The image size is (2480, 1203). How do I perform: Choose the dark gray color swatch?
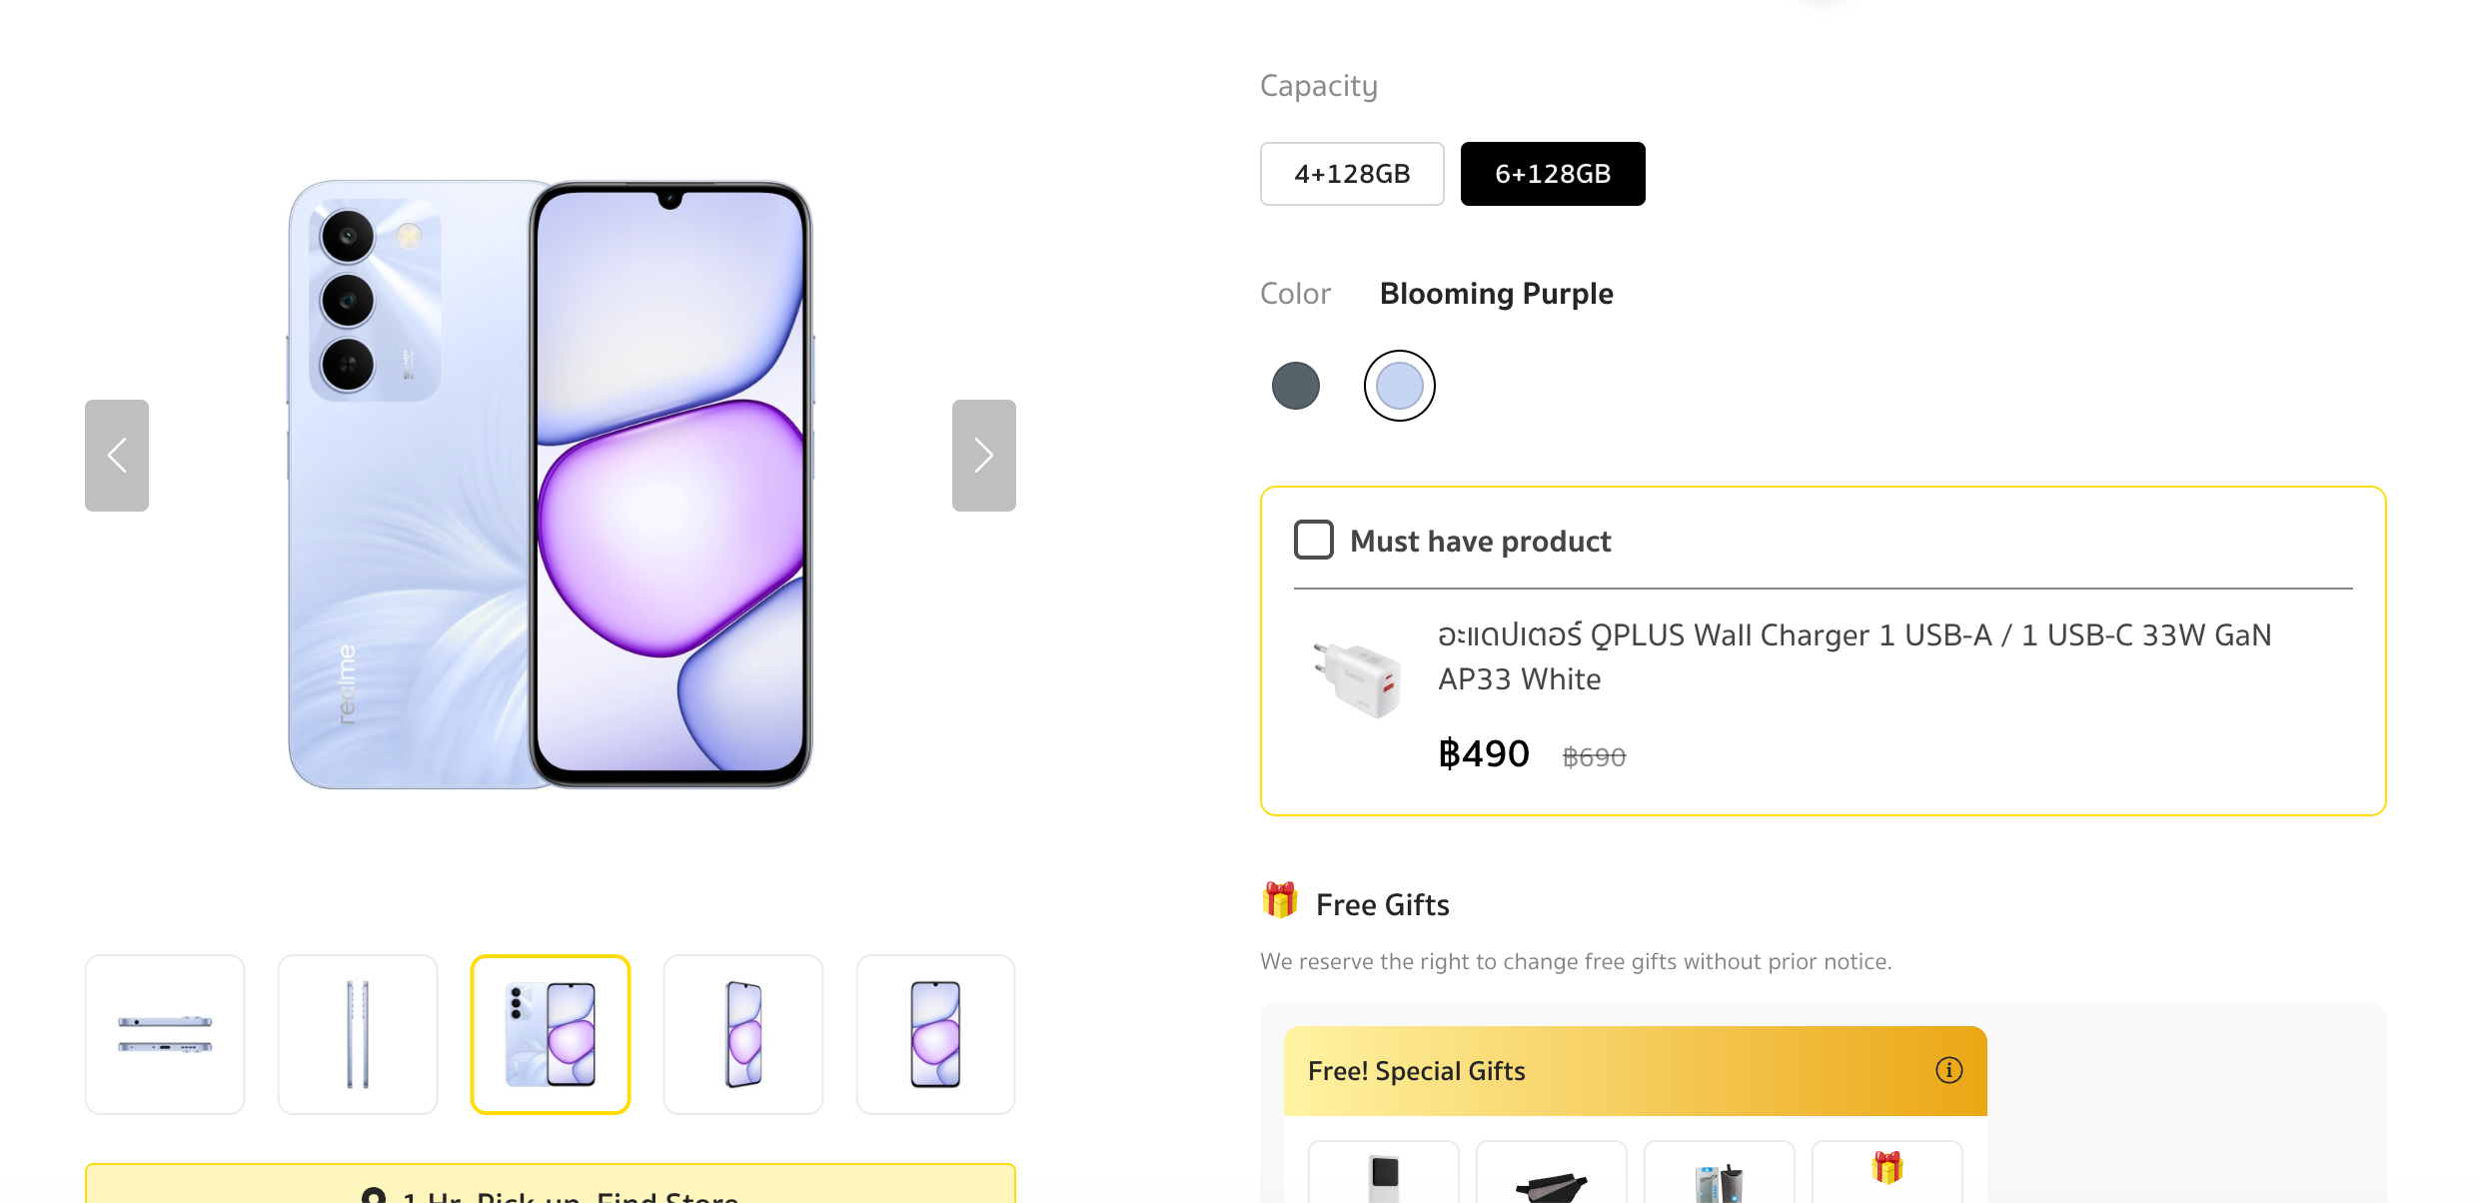1296,386
